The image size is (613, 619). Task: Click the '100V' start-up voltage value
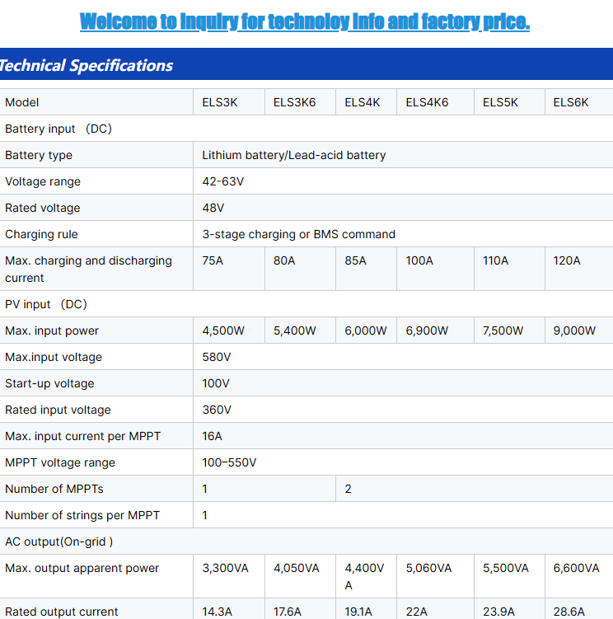[x=216, y=384]
